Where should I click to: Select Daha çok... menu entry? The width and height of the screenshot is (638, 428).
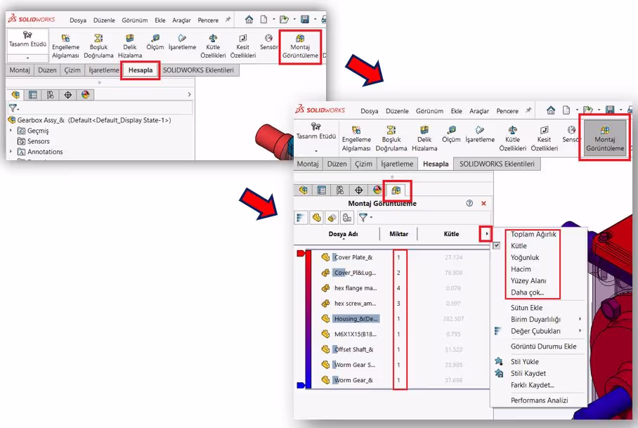tap(527, 292)
